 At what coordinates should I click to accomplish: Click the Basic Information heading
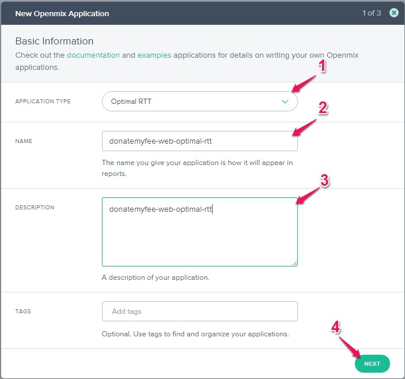pos(54,42)
